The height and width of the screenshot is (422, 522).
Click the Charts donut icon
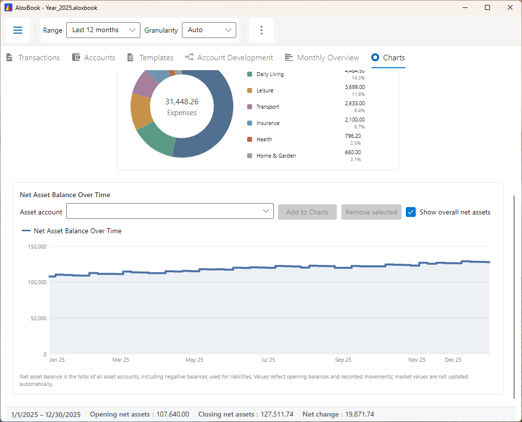point(375,57)
